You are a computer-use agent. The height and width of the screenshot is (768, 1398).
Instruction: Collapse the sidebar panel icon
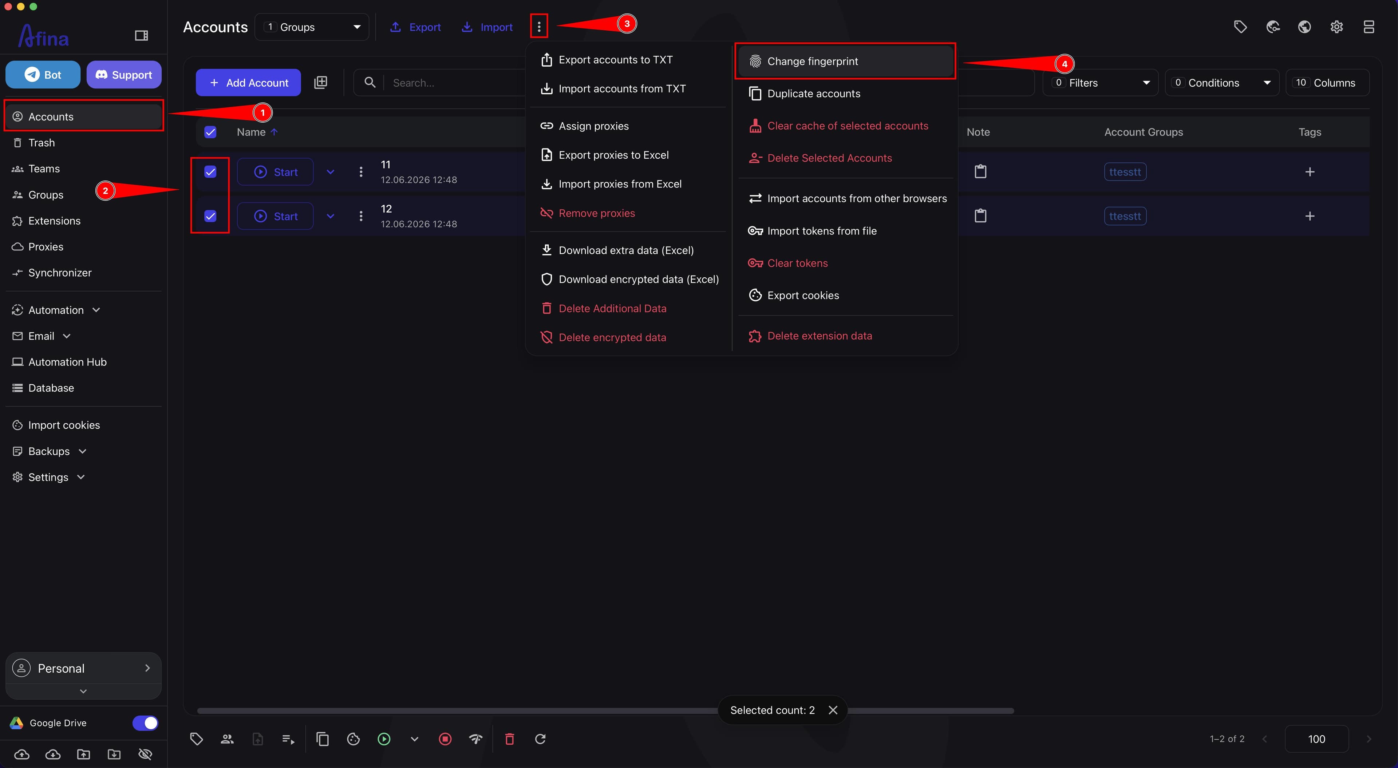click(141, 35)
